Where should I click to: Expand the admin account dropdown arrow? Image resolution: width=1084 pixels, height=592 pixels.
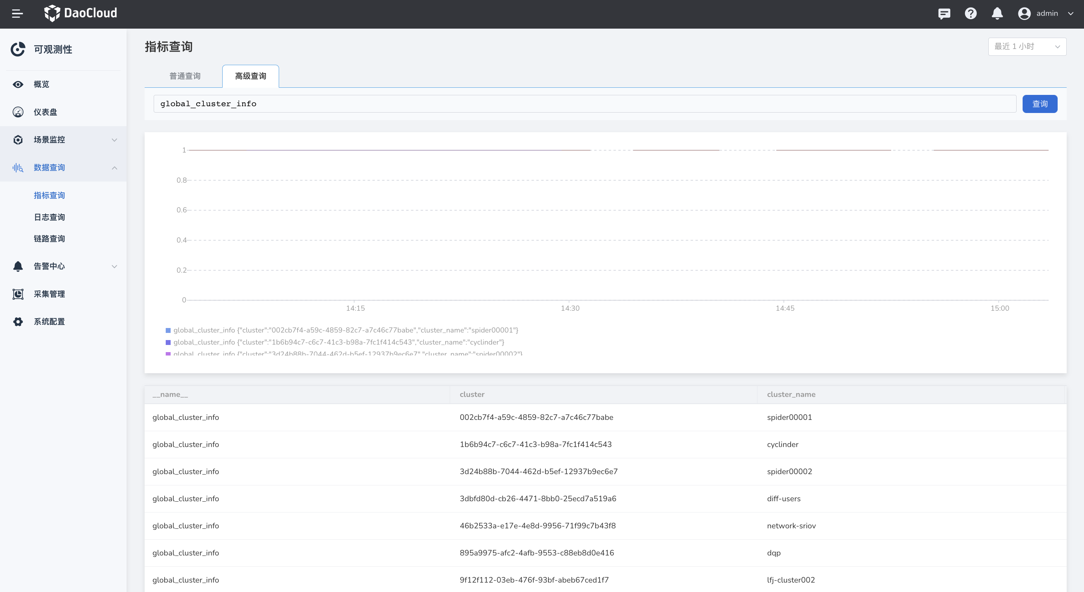click(1070, 14)
